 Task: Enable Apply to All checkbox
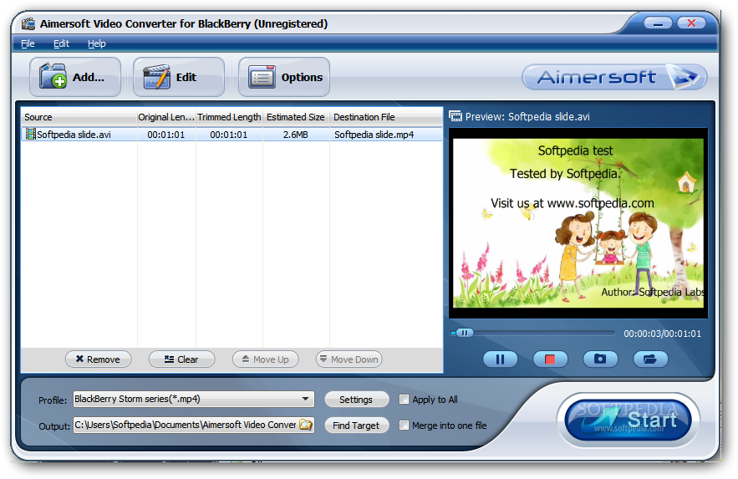(x=404, y=400)
